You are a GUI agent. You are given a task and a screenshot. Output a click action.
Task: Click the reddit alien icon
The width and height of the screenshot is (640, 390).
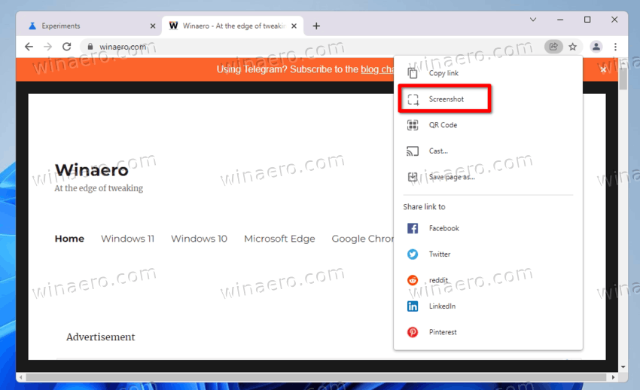tap(413, 280)
